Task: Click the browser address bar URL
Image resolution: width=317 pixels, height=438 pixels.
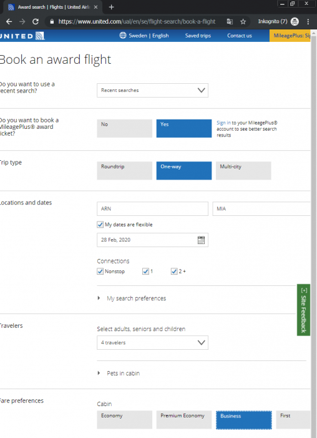Action: 137,21
